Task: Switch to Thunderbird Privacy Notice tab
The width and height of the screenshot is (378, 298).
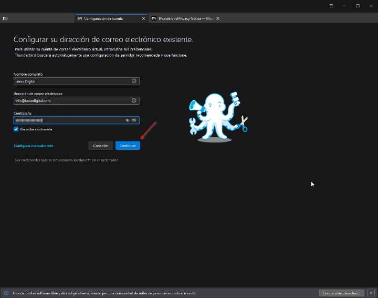Action: coord(185,18)
